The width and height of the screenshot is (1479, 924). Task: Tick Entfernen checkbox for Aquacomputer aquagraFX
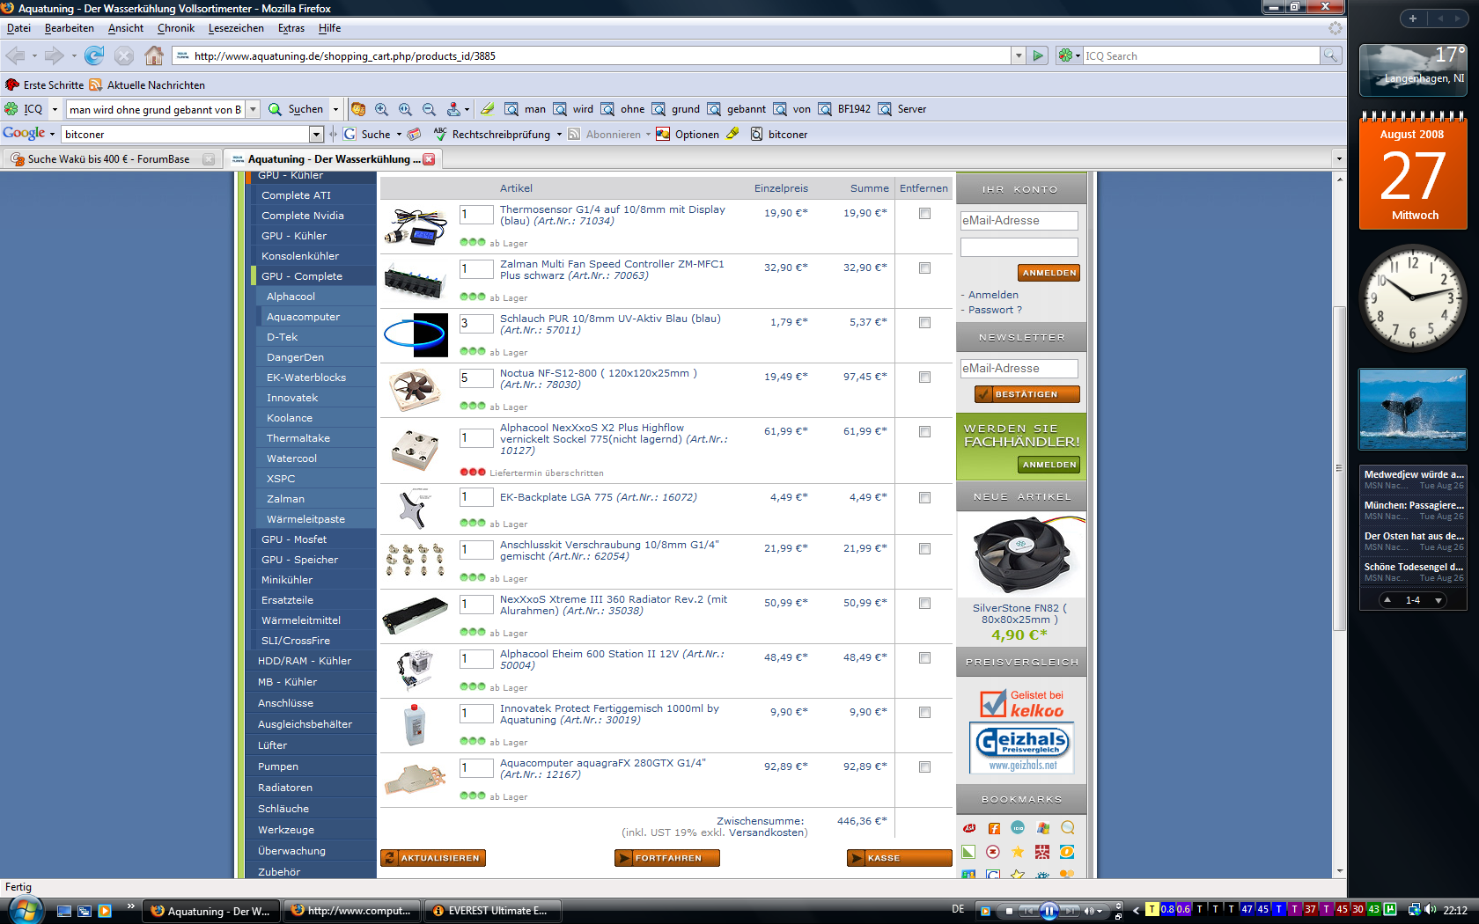pyautogui.click(x=924, y=766)
